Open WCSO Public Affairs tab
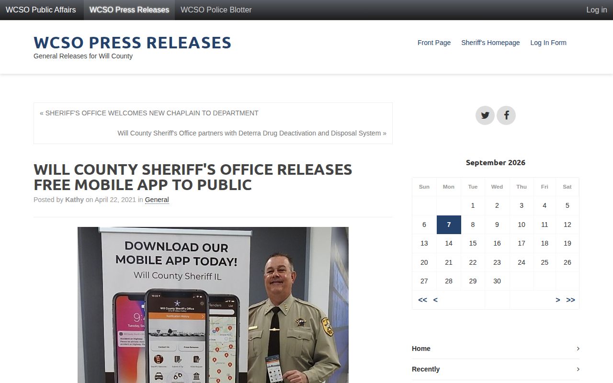Screen dimensions: 613x383 (x=41, y=10)
